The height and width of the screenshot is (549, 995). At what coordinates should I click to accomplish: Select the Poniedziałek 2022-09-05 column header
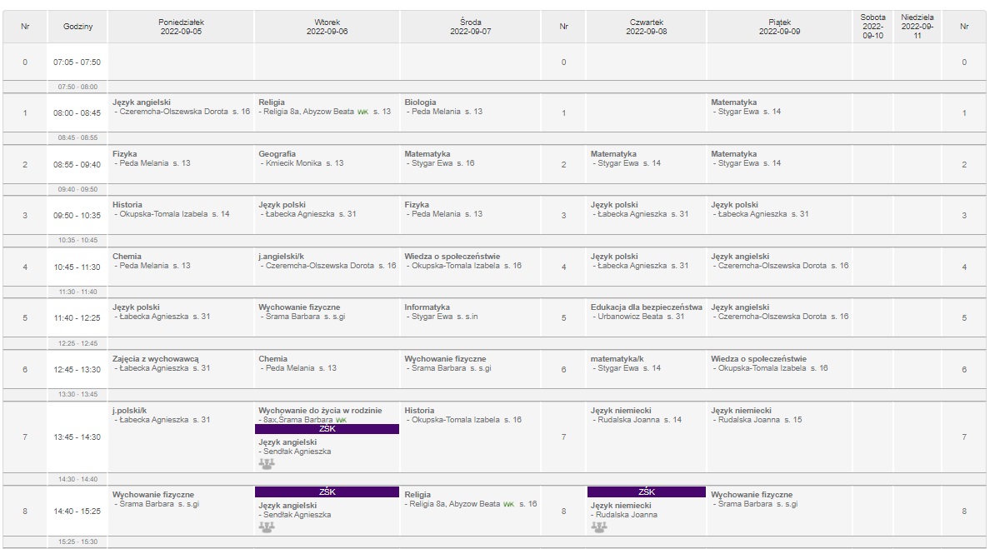tap(180, 27)
